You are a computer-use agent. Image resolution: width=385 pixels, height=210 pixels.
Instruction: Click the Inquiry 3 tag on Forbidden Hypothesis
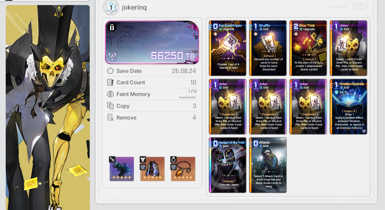[349, 111]
